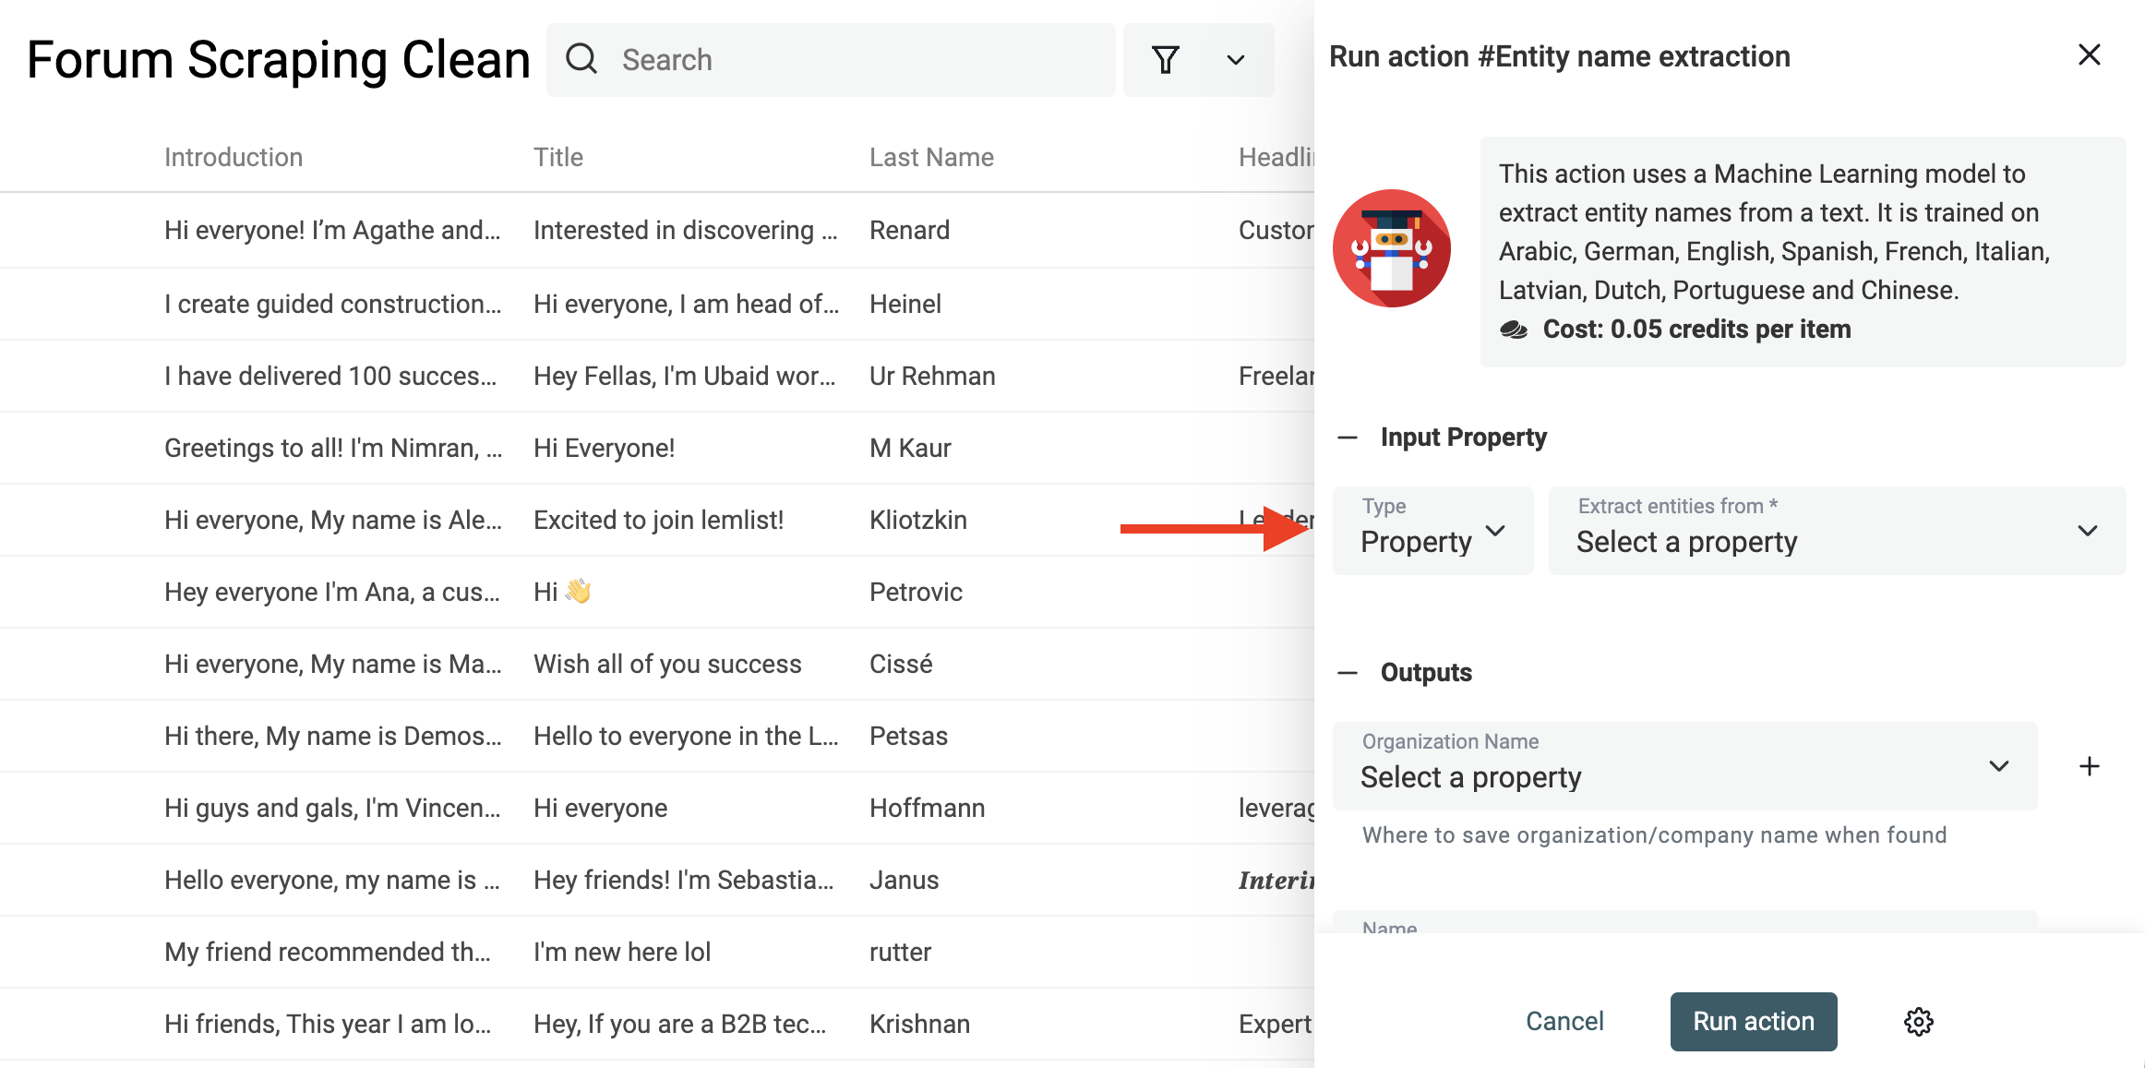The width and height of the screenshot is (2145, 1068).
Task: Toggle visibility of the Title column
Action: tap(558, 156)
